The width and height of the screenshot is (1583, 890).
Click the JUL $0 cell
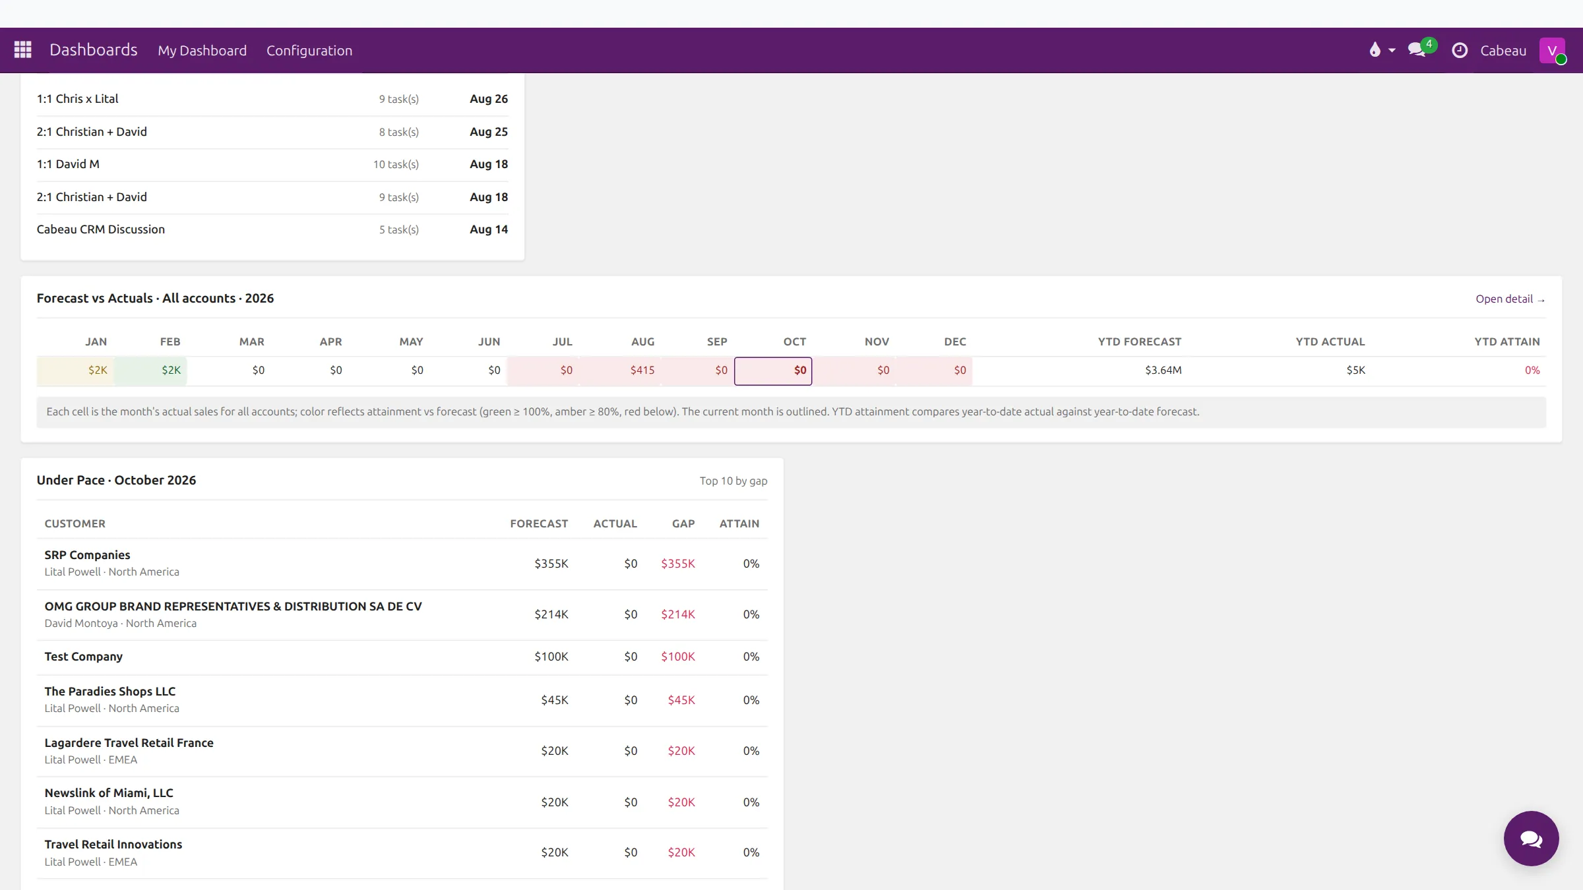[543, 371]
